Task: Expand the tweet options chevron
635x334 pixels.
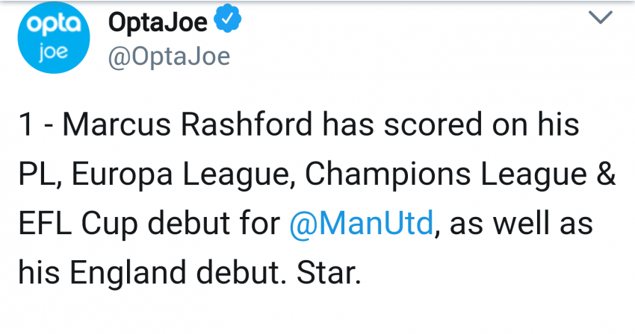Action: [x=600, y=17]
